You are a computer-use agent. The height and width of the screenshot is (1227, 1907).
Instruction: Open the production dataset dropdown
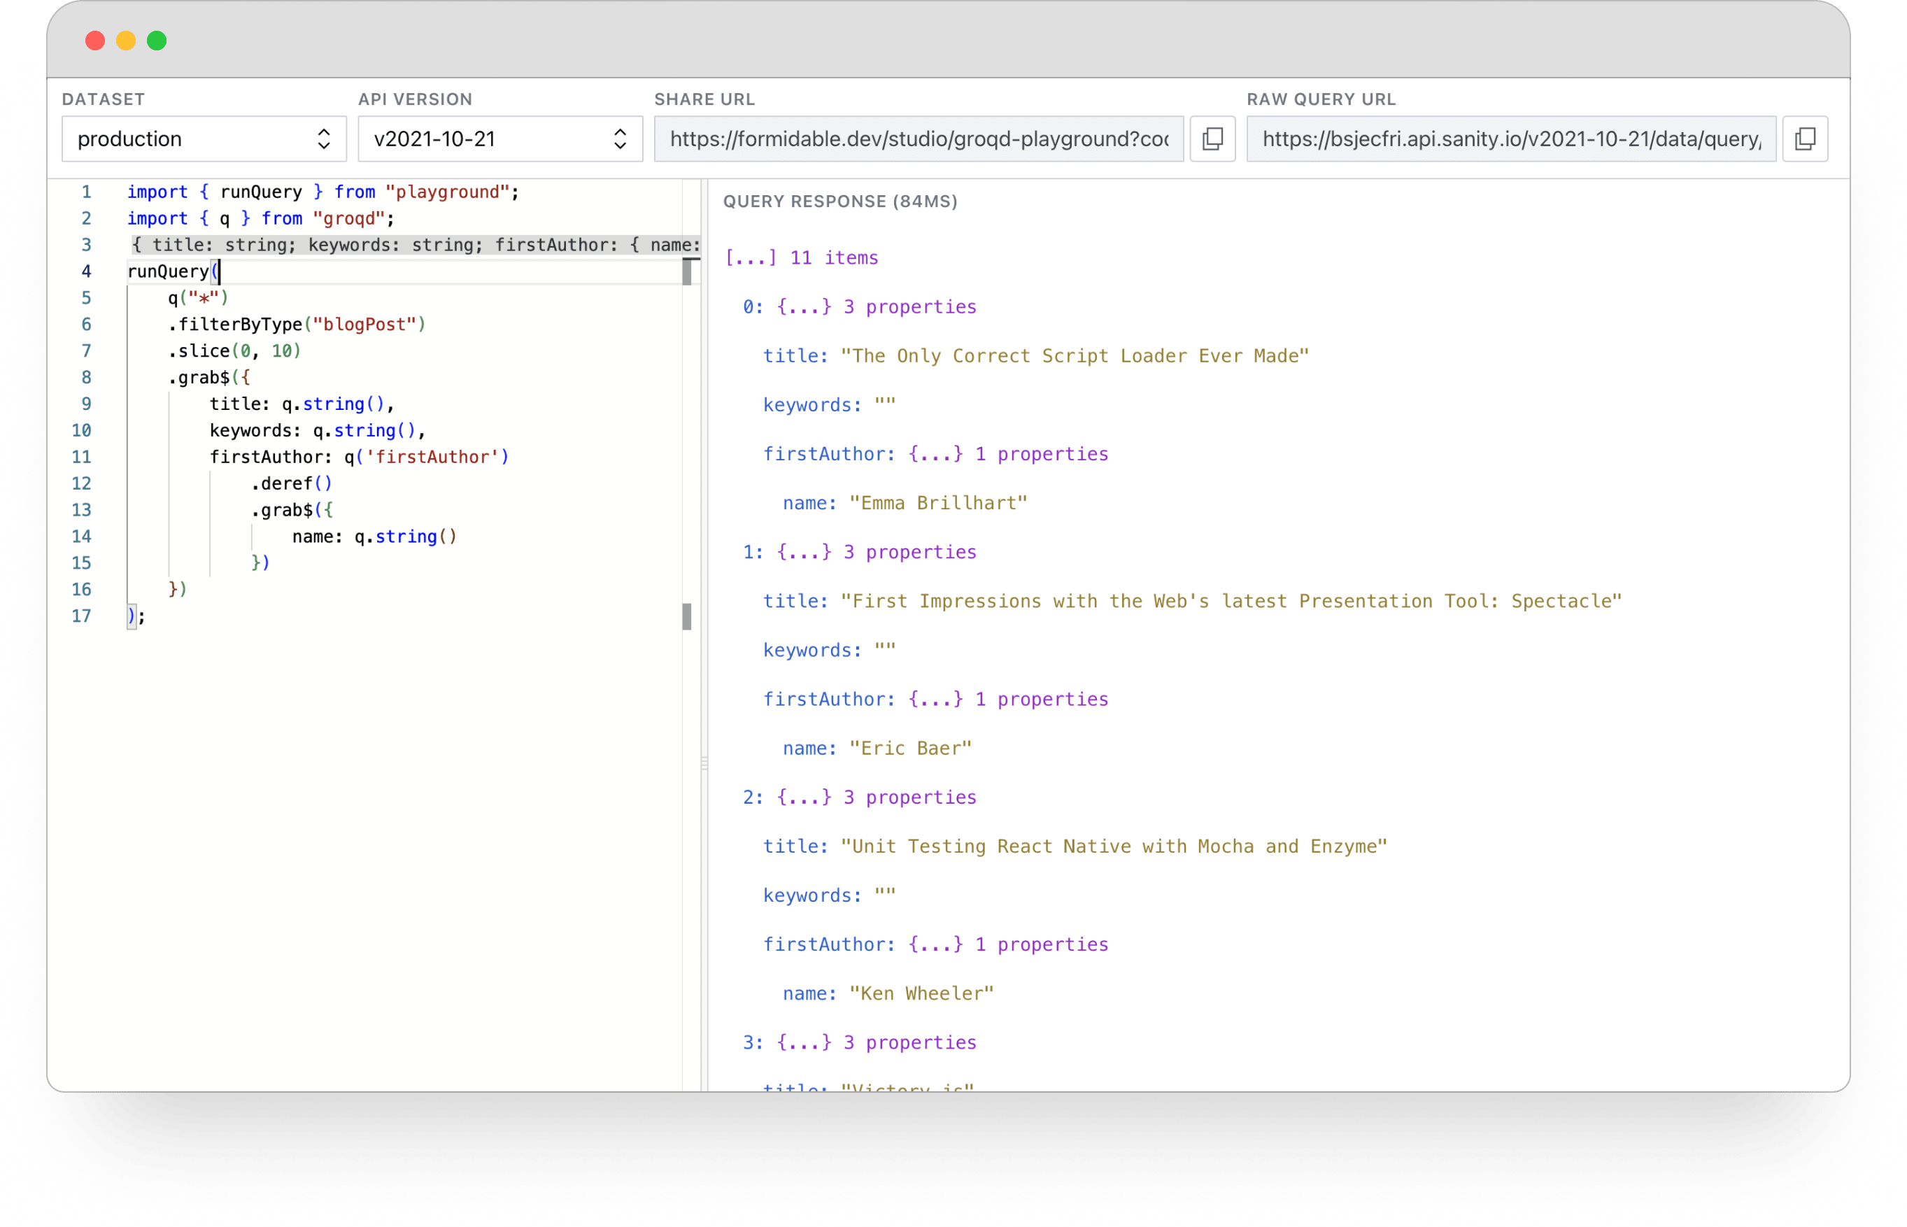tap(206, 139)
